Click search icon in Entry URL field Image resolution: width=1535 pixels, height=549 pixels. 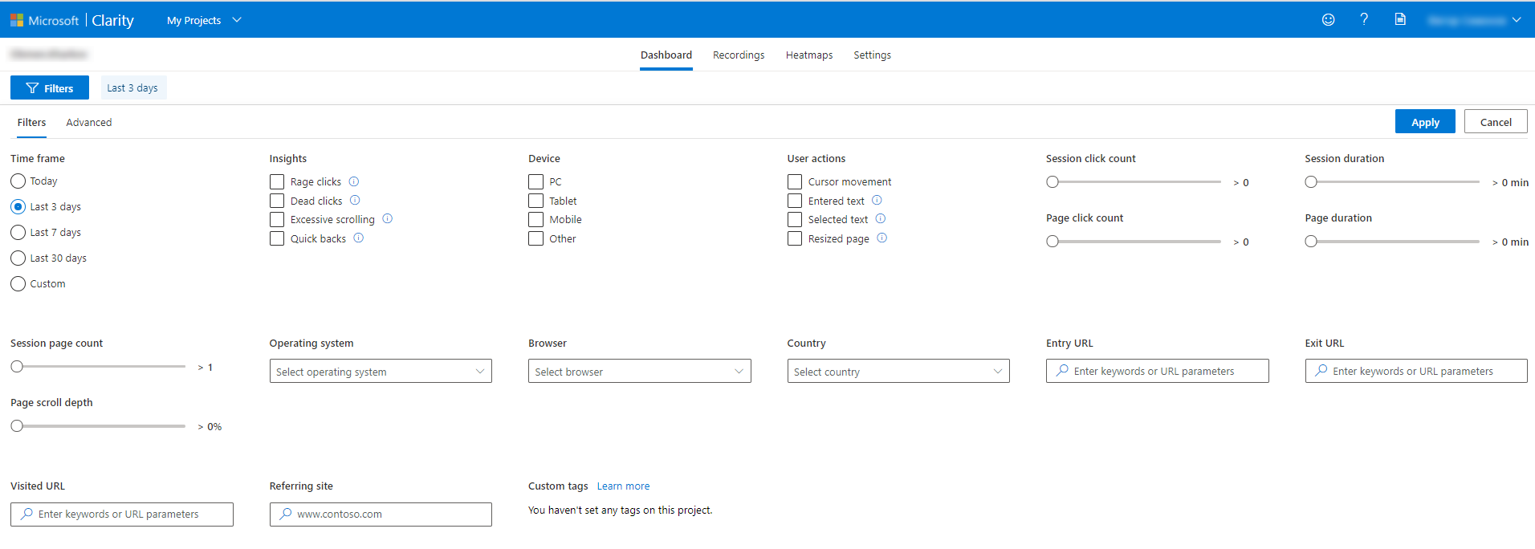[1062, 371]
